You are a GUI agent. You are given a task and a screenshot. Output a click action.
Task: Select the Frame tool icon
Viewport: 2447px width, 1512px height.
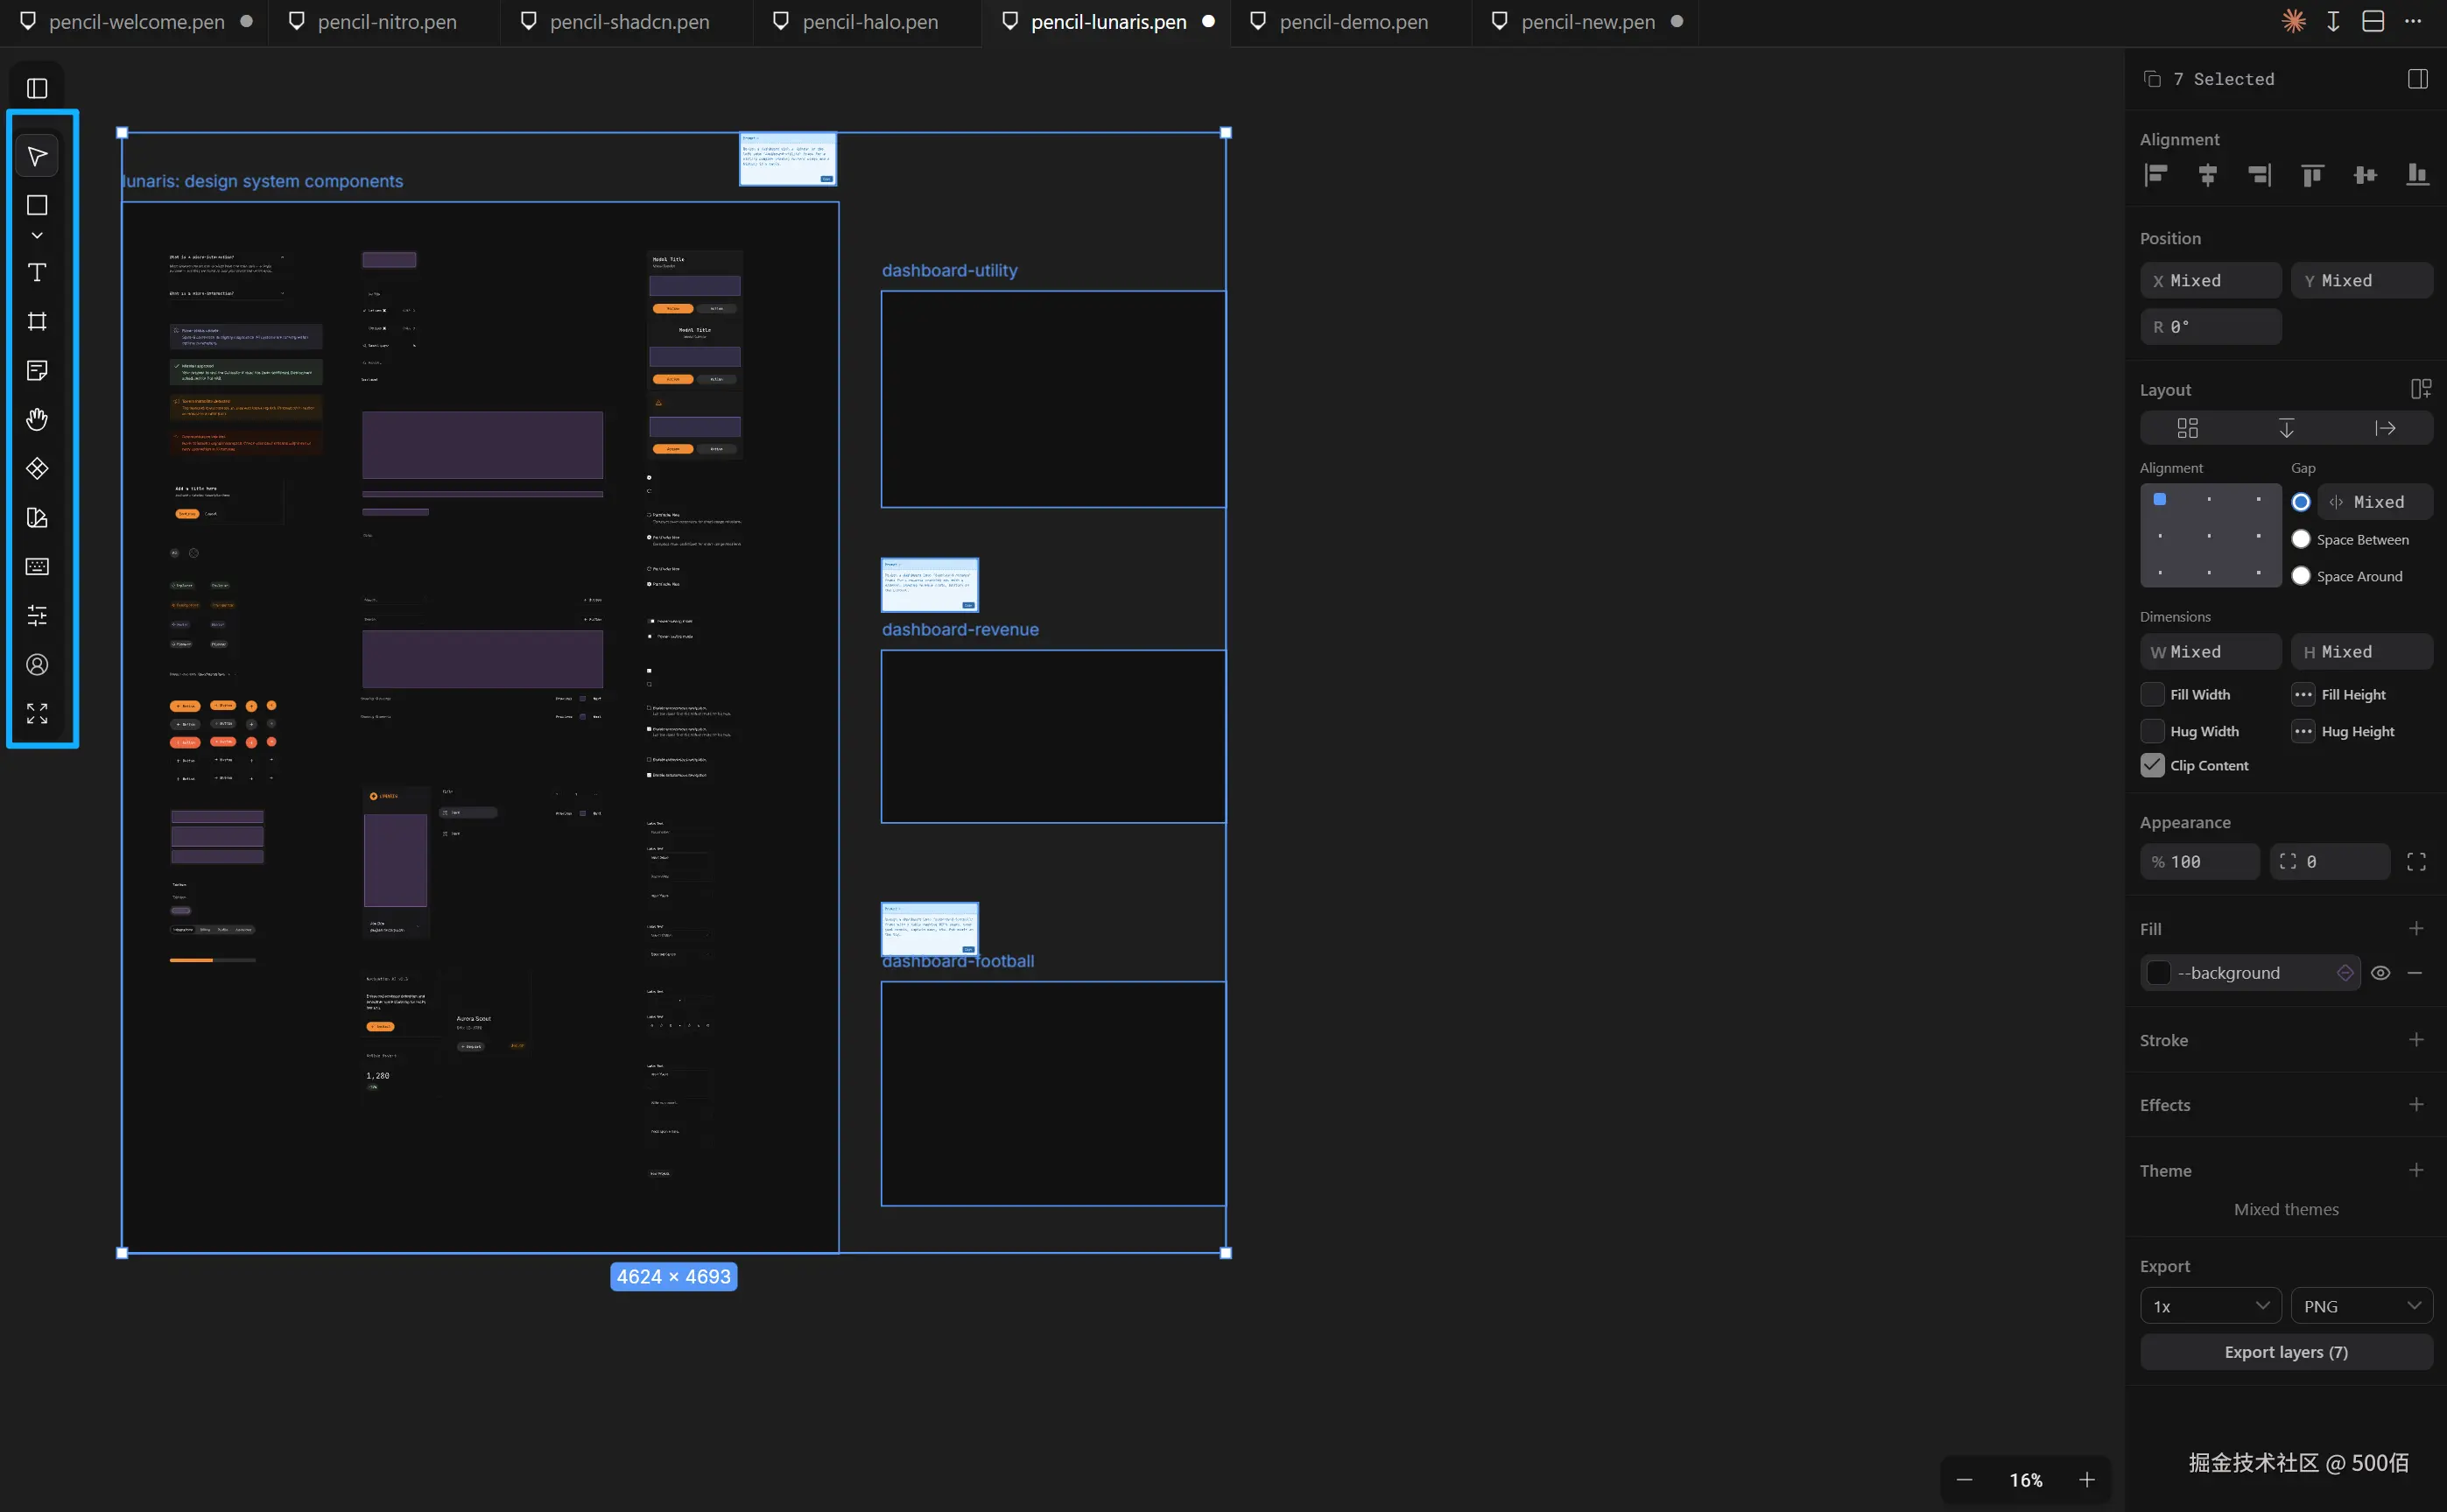coord(37,321)
